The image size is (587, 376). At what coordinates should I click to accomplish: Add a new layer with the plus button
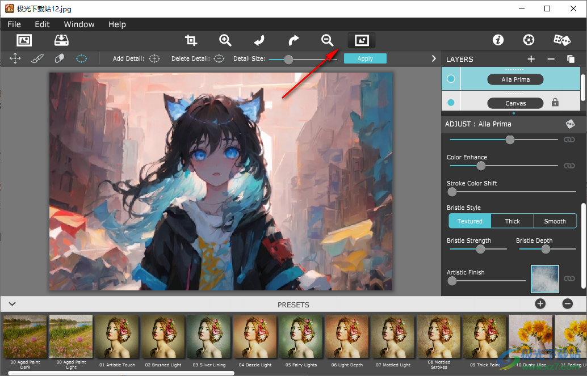531,58
